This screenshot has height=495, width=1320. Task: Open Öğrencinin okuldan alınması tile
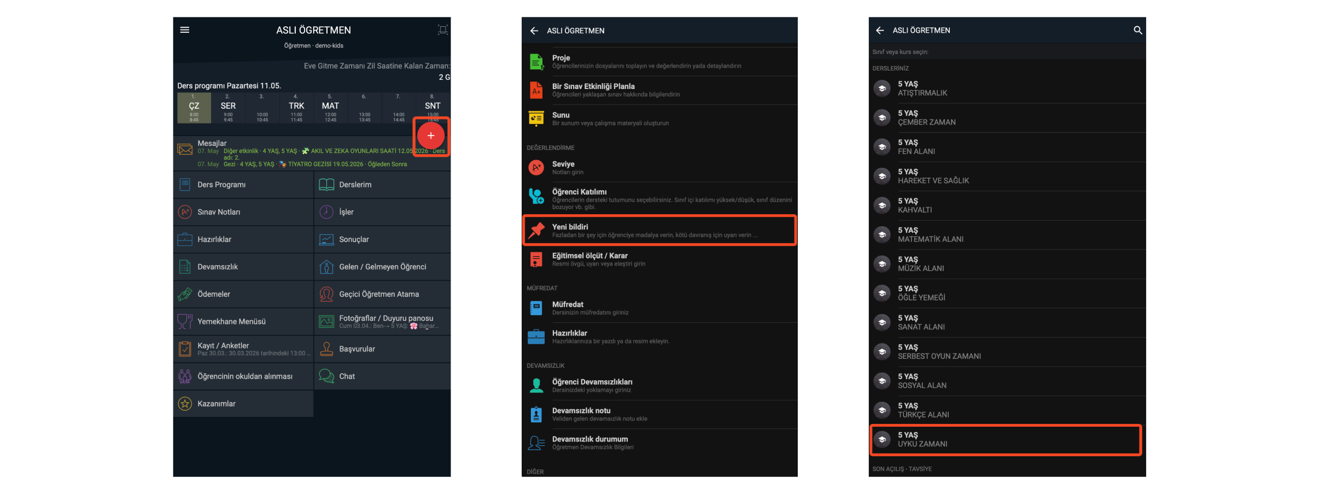click(243, 376)
